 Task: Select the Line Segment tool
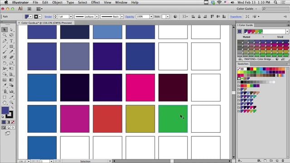pyautogui.click(x=5, y=46)
